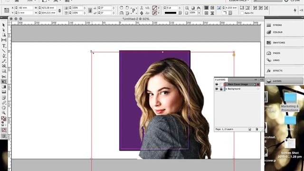Click the Quick Apply lightning icon
Image resolution: width=304 pixels, height=171 pixels.
(295, 10)
